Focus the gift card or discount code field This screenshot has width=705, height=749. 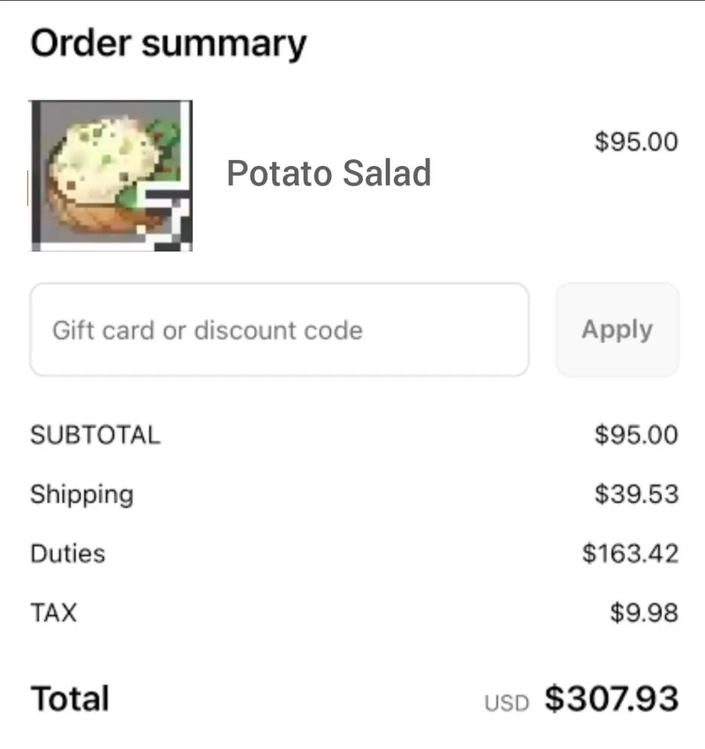tap(279, 330)
